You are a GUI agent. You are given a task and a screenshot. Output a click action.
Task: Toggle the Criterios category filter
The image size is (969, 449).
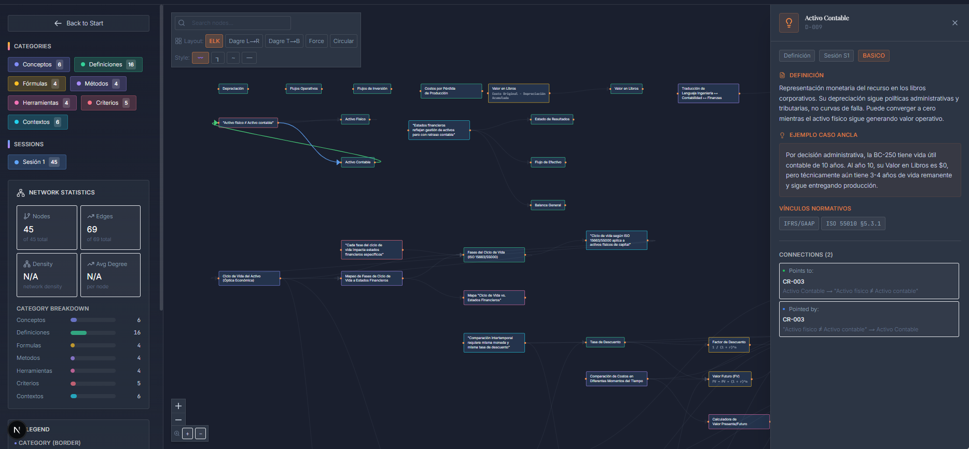tap(109, 103)
